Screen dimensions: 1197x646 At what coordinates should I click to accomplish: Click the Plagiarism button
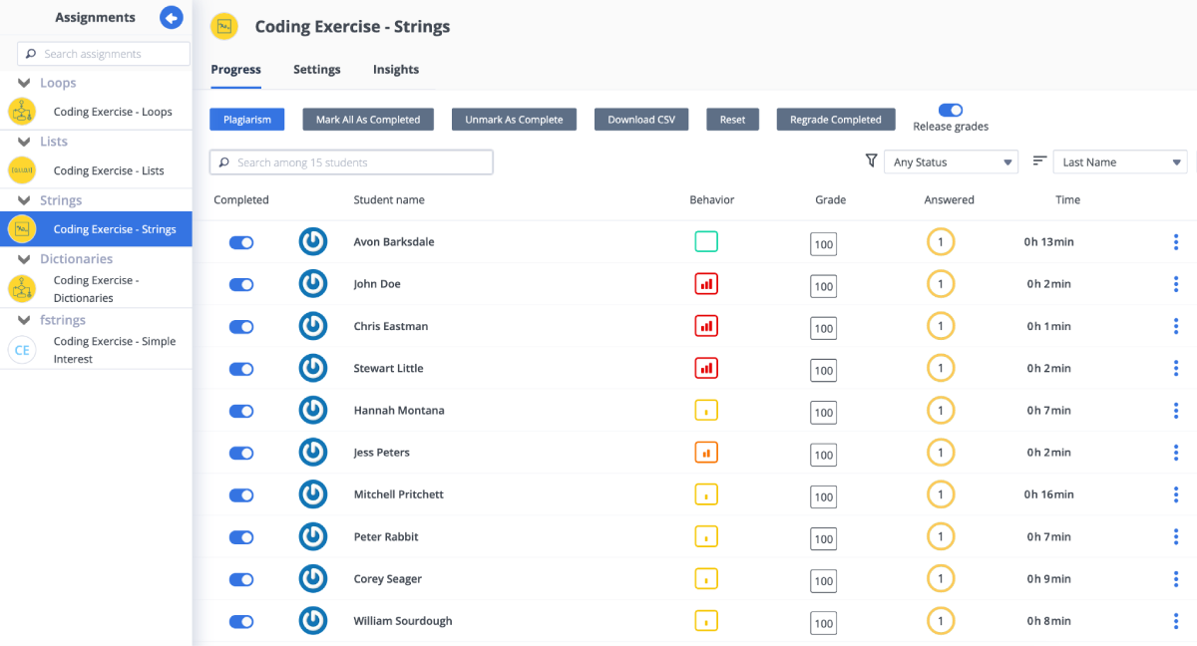tap(247, 120)
